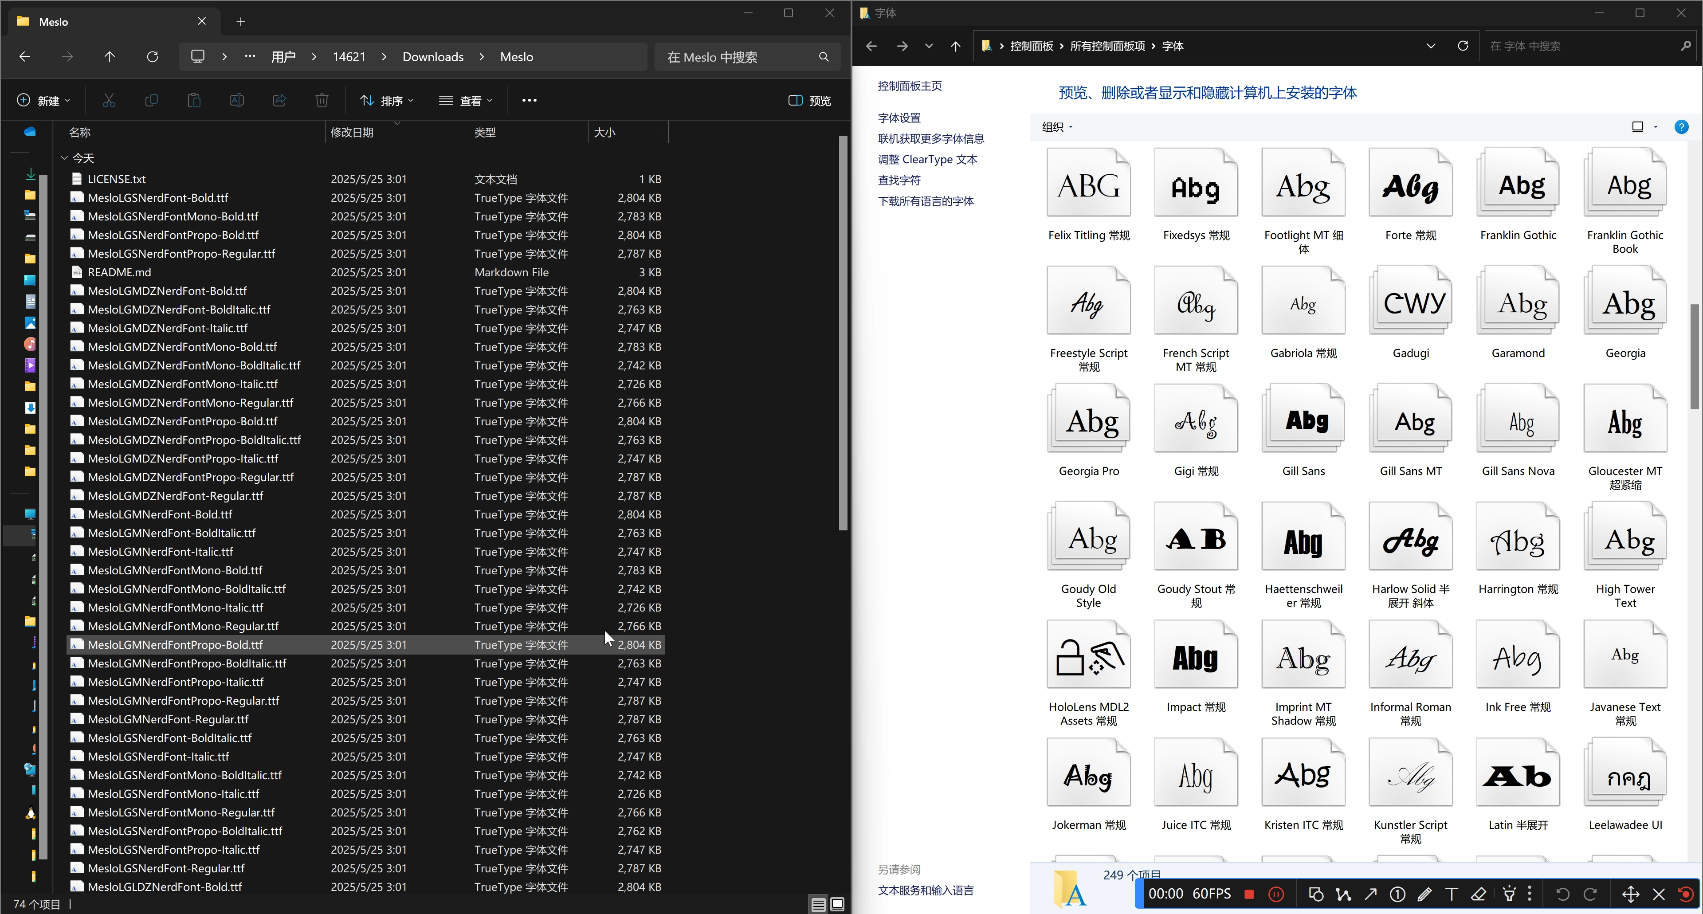Choose the text annotation tool
The height and width of the screenshot is (914, 1703).
tap(1451, 894)
